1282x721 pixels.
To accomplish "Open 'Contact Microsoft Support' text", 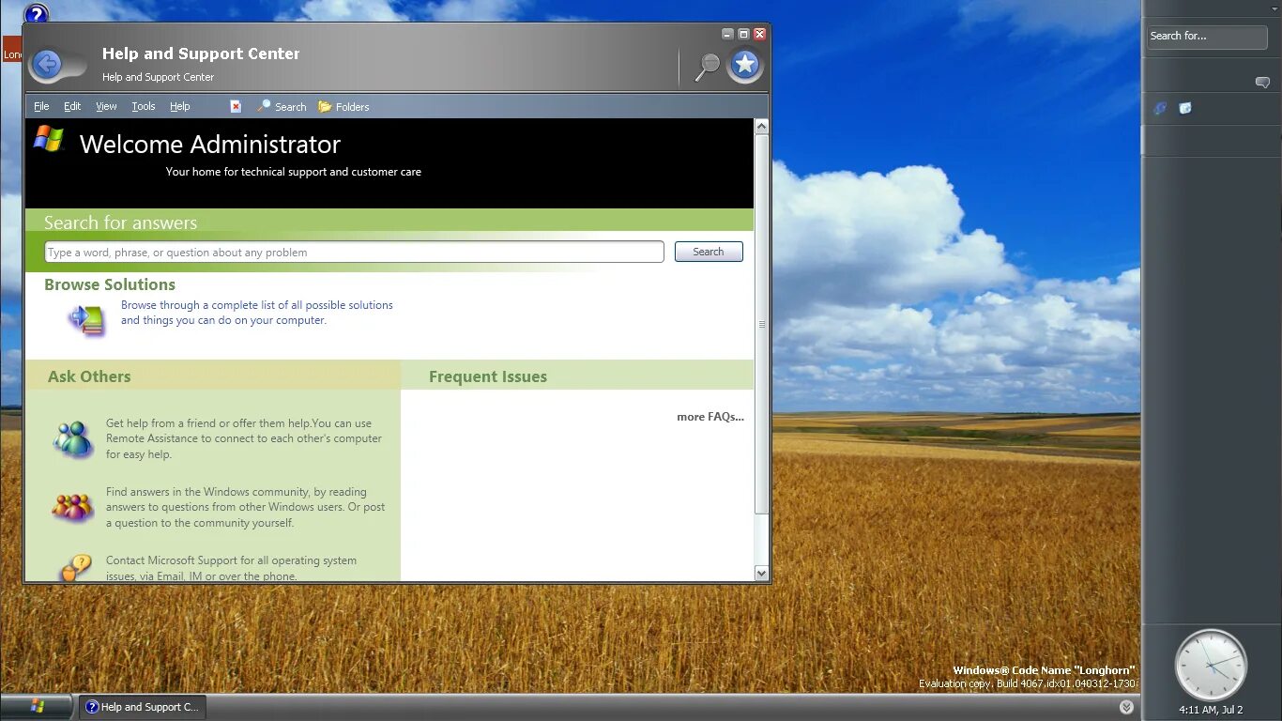I will [x=231, y=568].
